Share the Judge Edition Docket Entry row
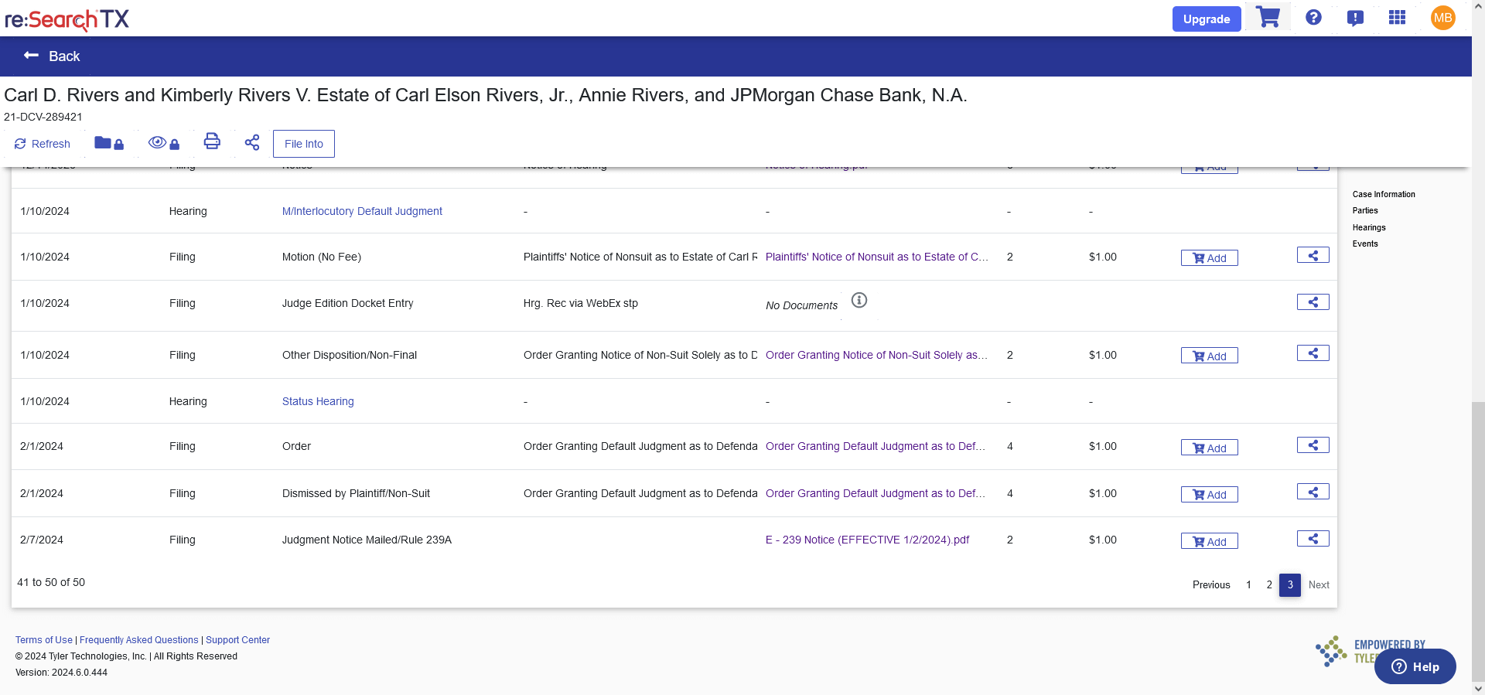Image resolution: width=1485 pixels, height=695 pixels. [1313, 302]
